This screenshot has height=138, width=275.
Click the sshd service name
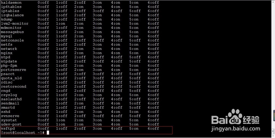pos(5,112)
